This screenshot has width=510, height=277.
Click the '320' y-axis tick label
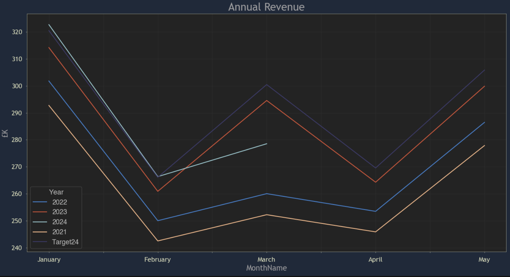click(17, 32)
